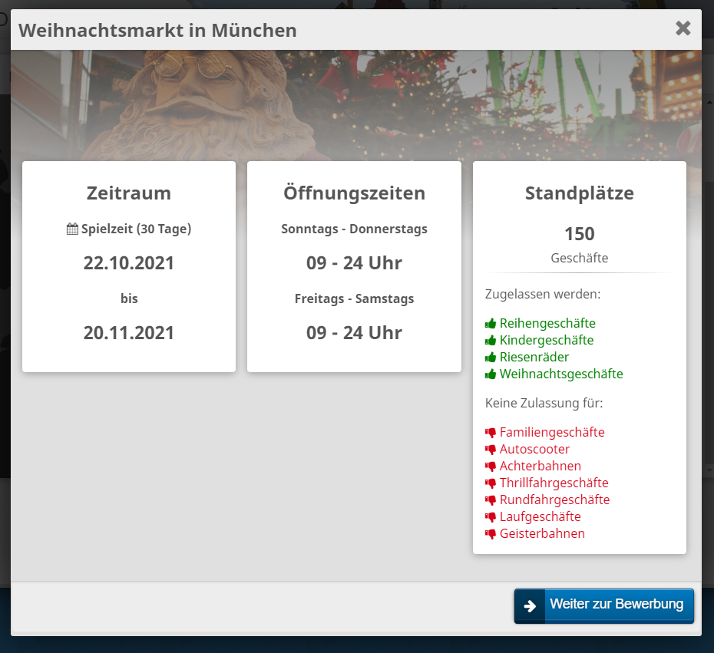Click the thumbs-down icon next to Autoscooter
Screen dimensions: 714x653
(x=491, y=450)
